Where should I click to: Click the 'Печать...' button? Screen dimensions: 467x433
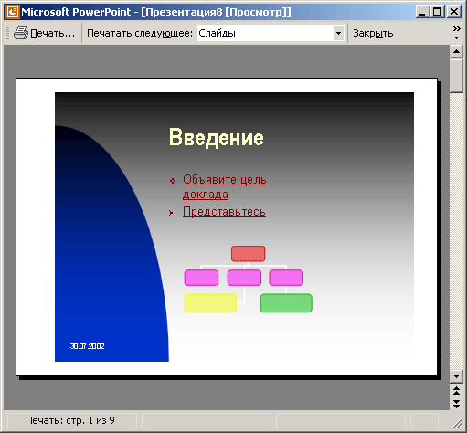pyautogui.click(x=45, y=33)
